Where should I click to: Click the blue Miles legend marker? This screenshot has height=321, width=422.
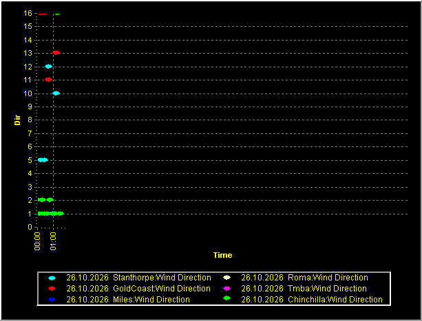(52, 300)
